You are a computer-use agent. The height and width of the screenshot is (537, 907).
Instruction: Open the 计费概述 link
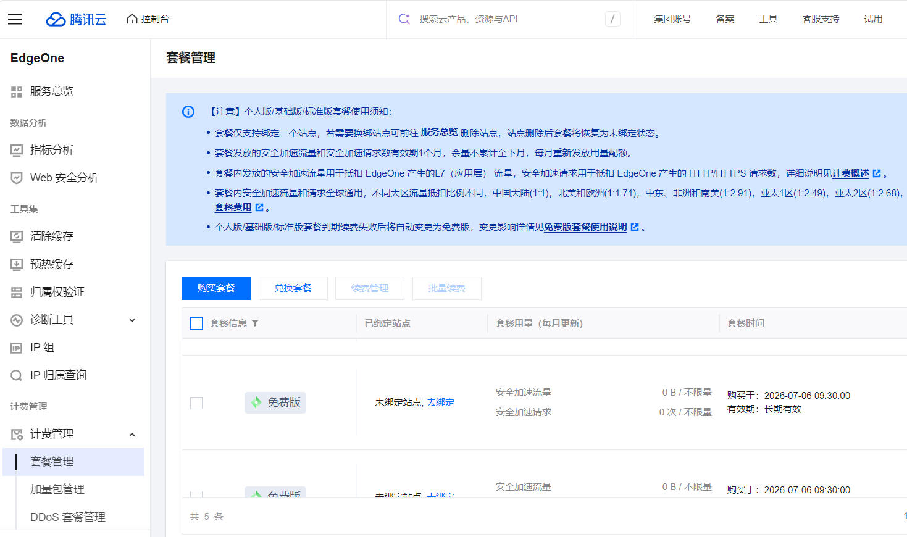click(851, 173)
